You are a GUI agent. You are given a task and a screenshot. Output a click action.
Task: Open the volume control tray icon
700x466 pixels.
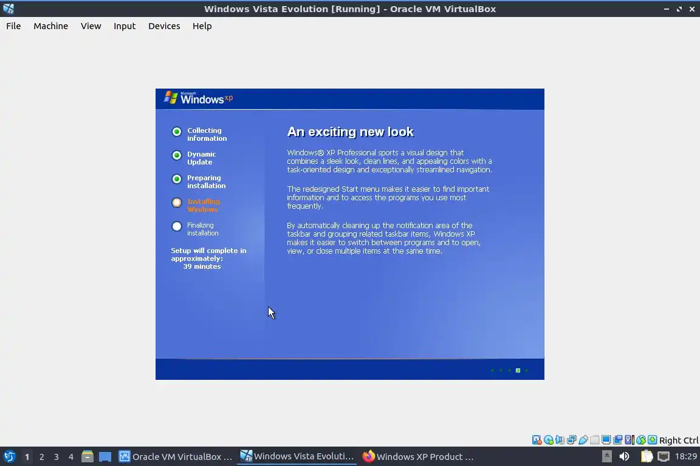tap(624, 457)
